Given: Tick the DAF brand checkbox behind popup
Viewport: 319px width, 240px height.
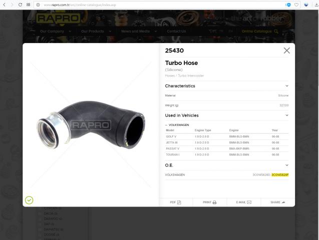Looking at the screenshot, I should pyautogui.click(x=40, y=224).
